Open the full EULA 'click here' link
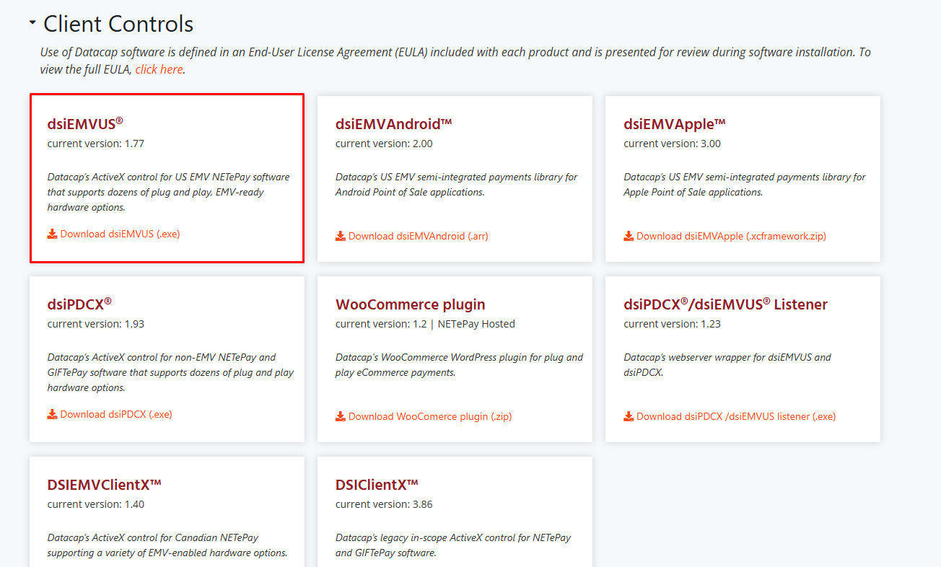Screen dimensions: 941x567 pyautogui.click(x=159, y=69)
